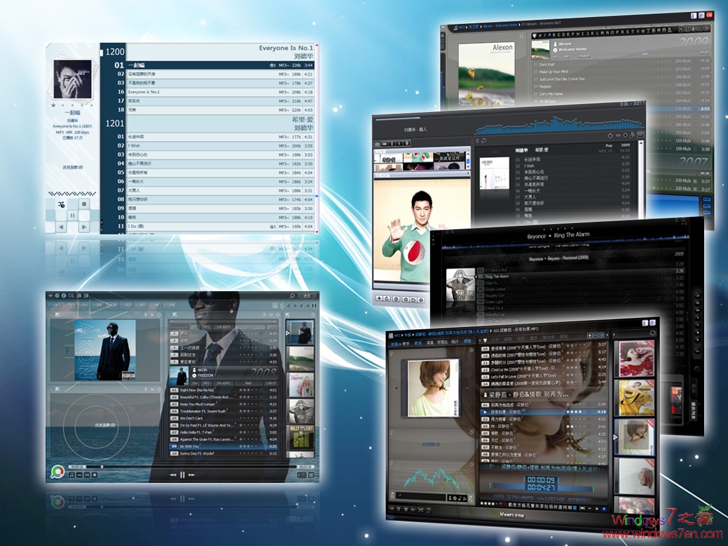Open the 文件 menu in the KuGoo player
The image size is (728, 546).
(x=497, y=341)
